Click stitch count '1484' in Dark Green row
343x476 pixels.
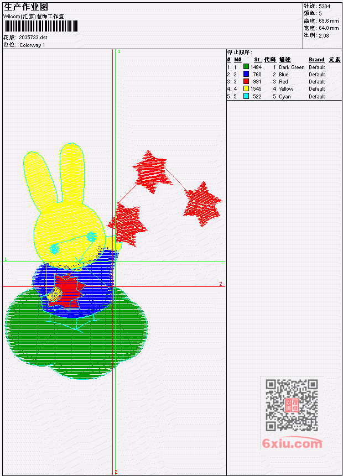(256, 67)
